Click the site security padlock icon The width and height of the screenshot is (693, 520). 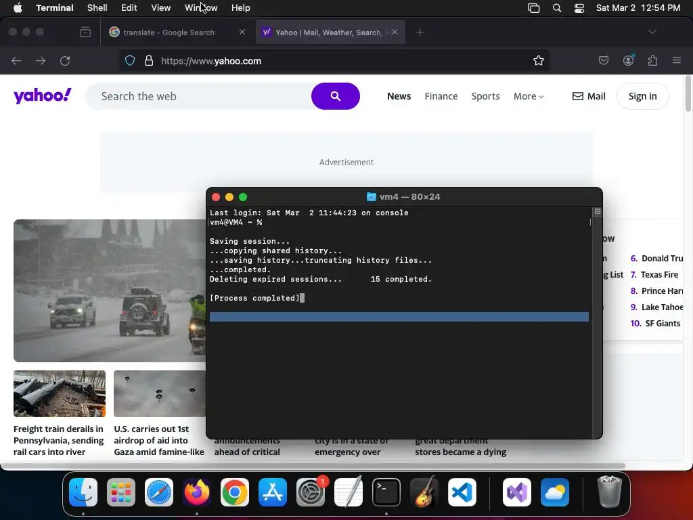(149, 60)
